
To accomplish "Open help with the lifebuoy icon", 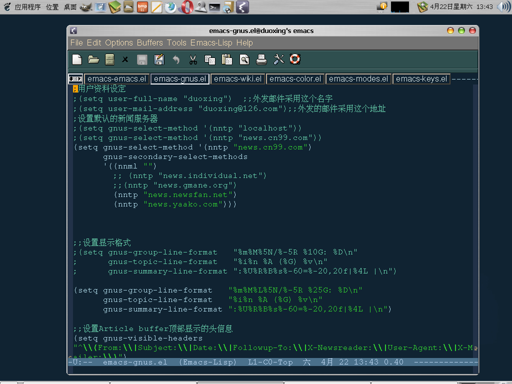I will 295,59.
